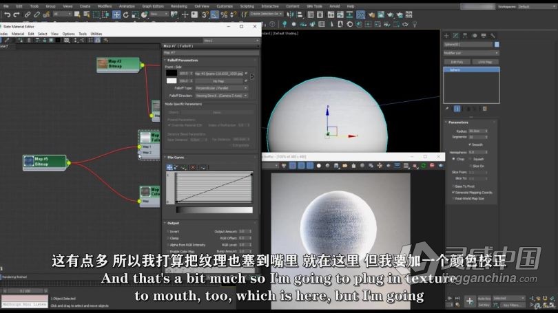
Task: Click the Pin Stack icon below modifier stack
Action: pos(447,109)
